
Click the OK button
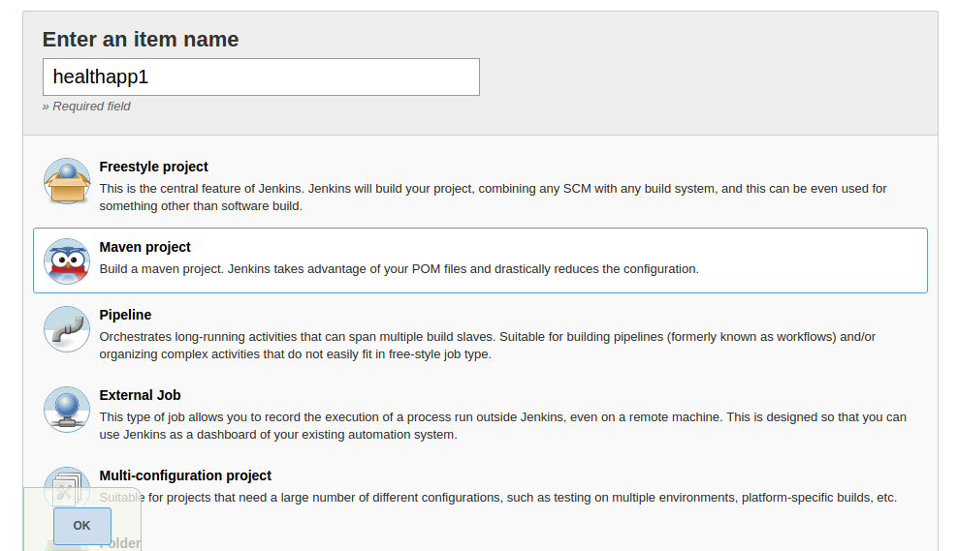point(81,526)
